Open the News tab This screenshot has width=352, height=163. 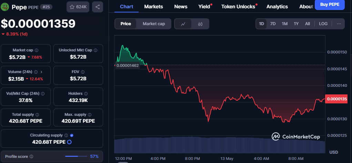click(181, 7)
